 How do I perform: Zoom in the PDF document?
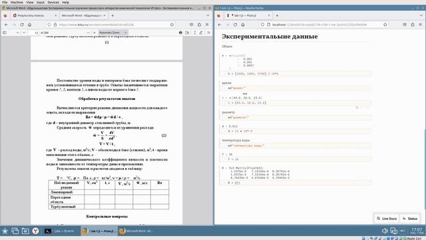(x=95, y=33)
